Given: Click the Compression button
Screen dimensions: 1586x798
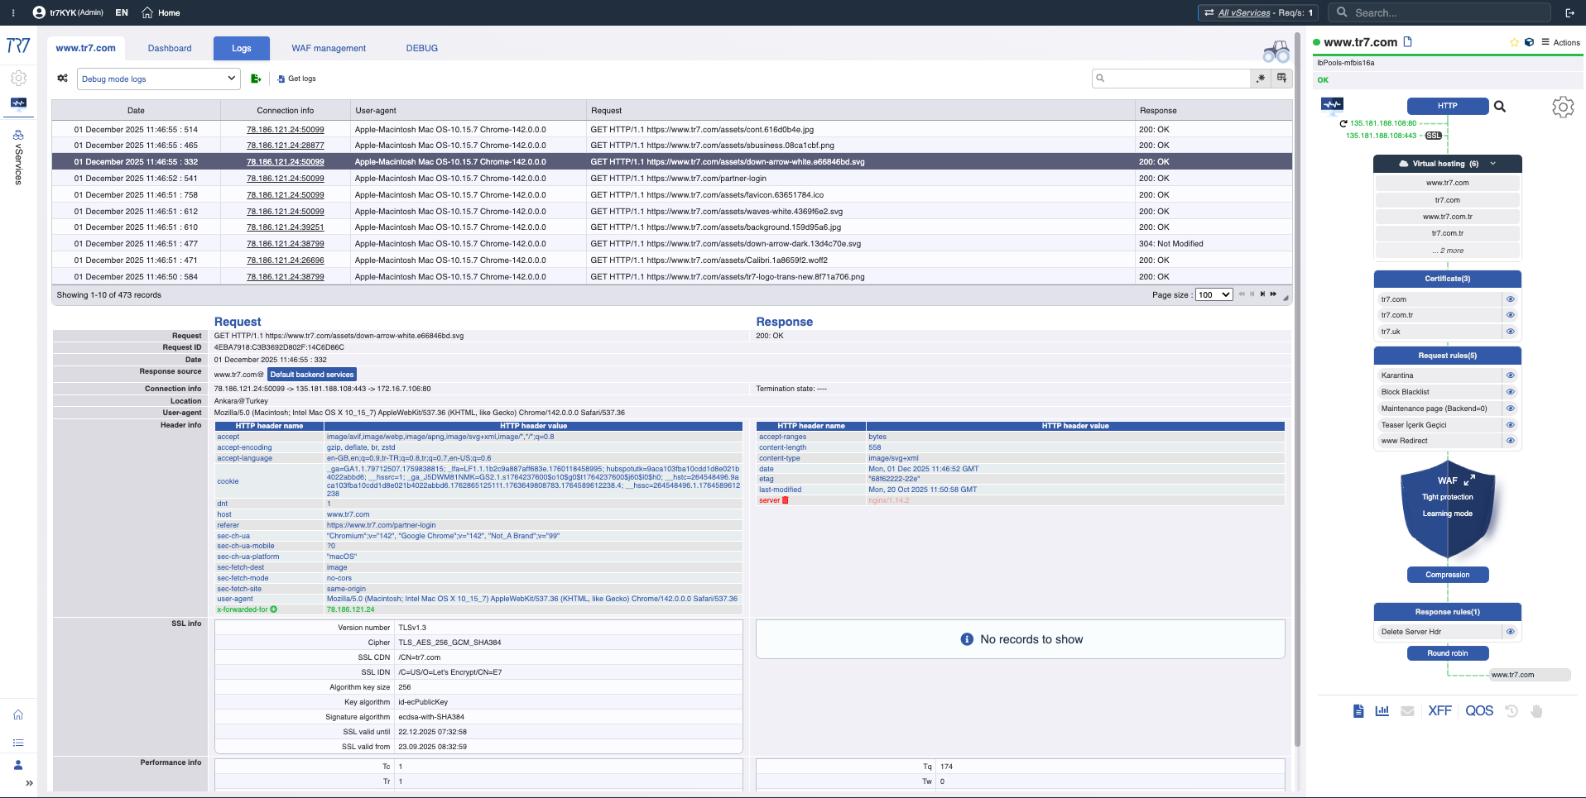Looking at the screenshot, I should point(1447,575).
